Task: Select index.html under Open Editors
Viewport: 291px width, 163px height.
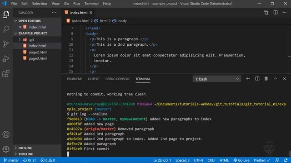Action: tap(37, 27)
